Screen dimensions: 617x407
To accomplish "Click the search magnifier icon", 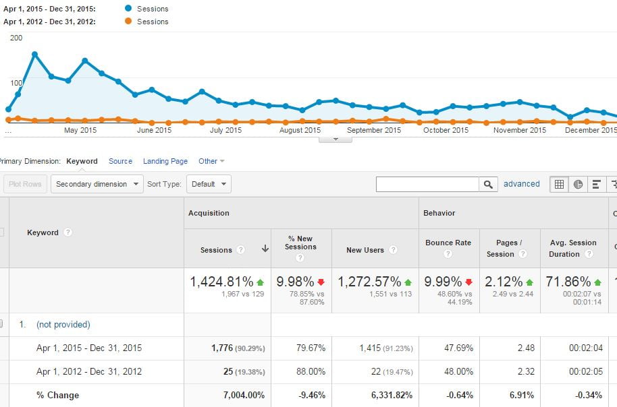I will coord(488,184).
